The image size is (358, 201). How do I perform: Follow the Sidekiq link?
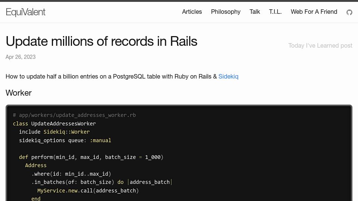pyautogui.click(x=228, y=76)
